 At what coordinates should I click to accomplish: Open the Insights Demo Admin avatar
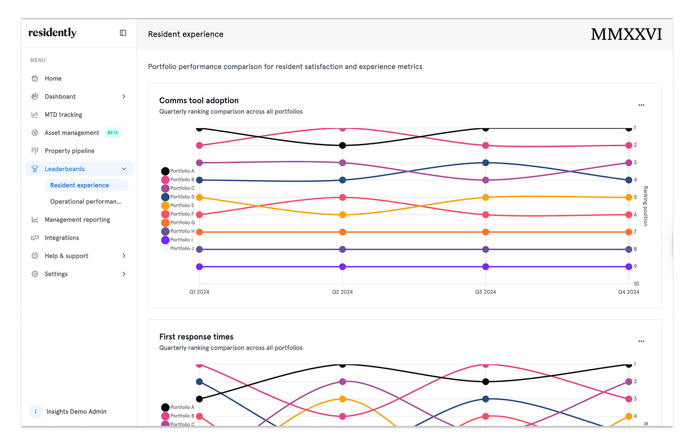click(x=36, y=411)
